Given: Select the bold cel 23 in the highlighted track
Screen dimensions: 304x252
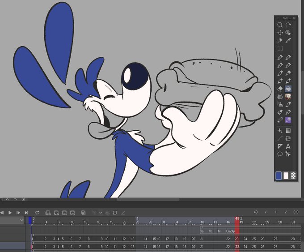Looking at the screenshot, I should pyautogui.click(x=237, y=247).
